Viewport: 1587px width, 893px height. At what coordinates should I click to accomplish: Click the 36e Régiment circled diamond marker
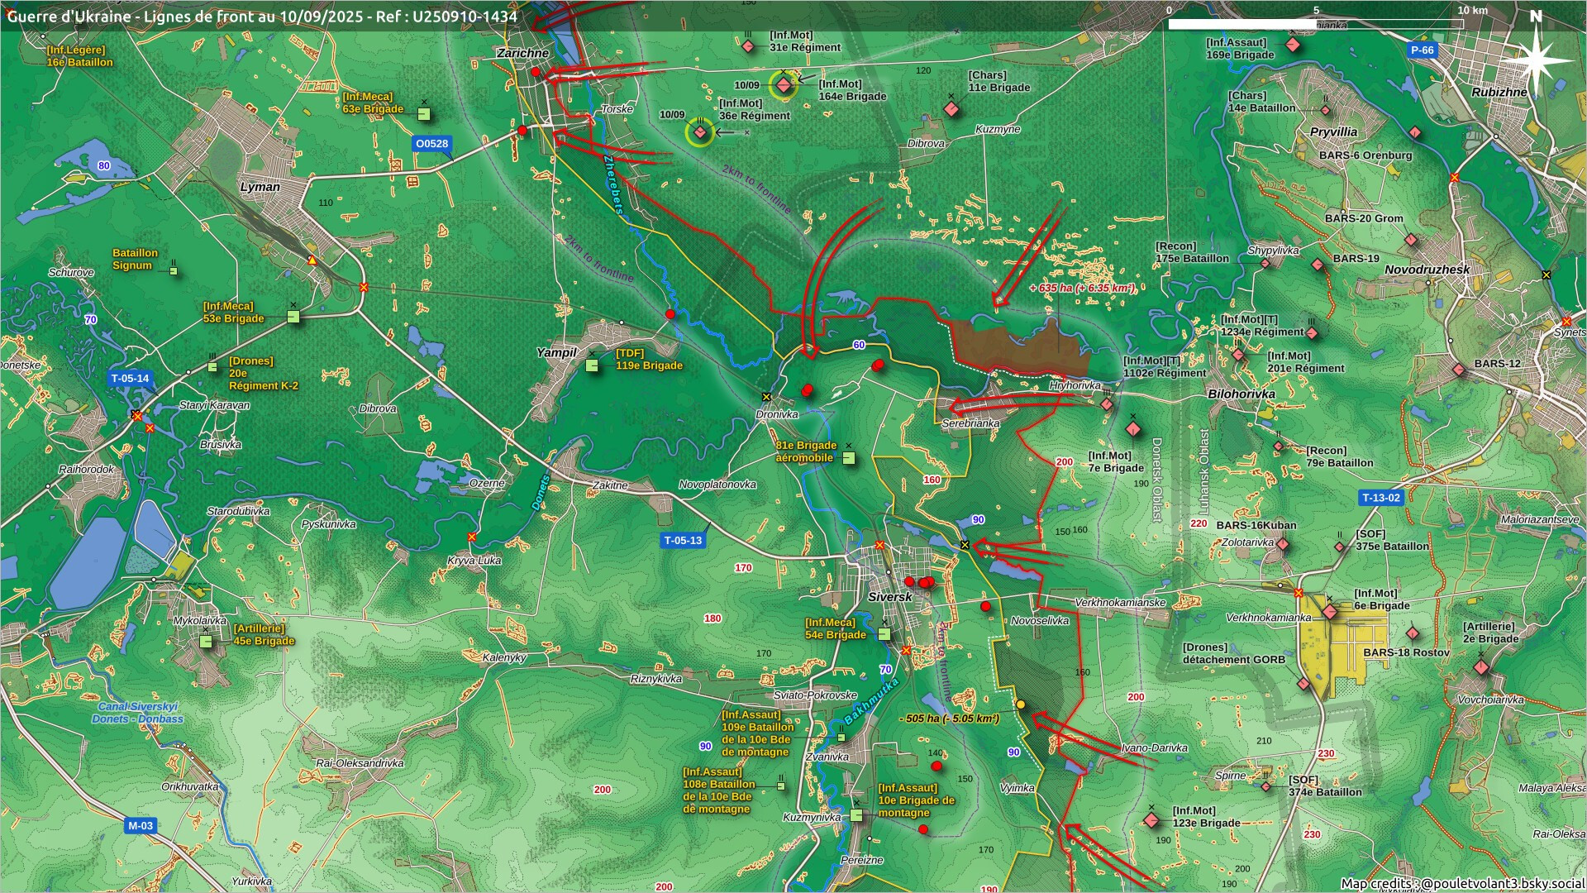point(700,132)
